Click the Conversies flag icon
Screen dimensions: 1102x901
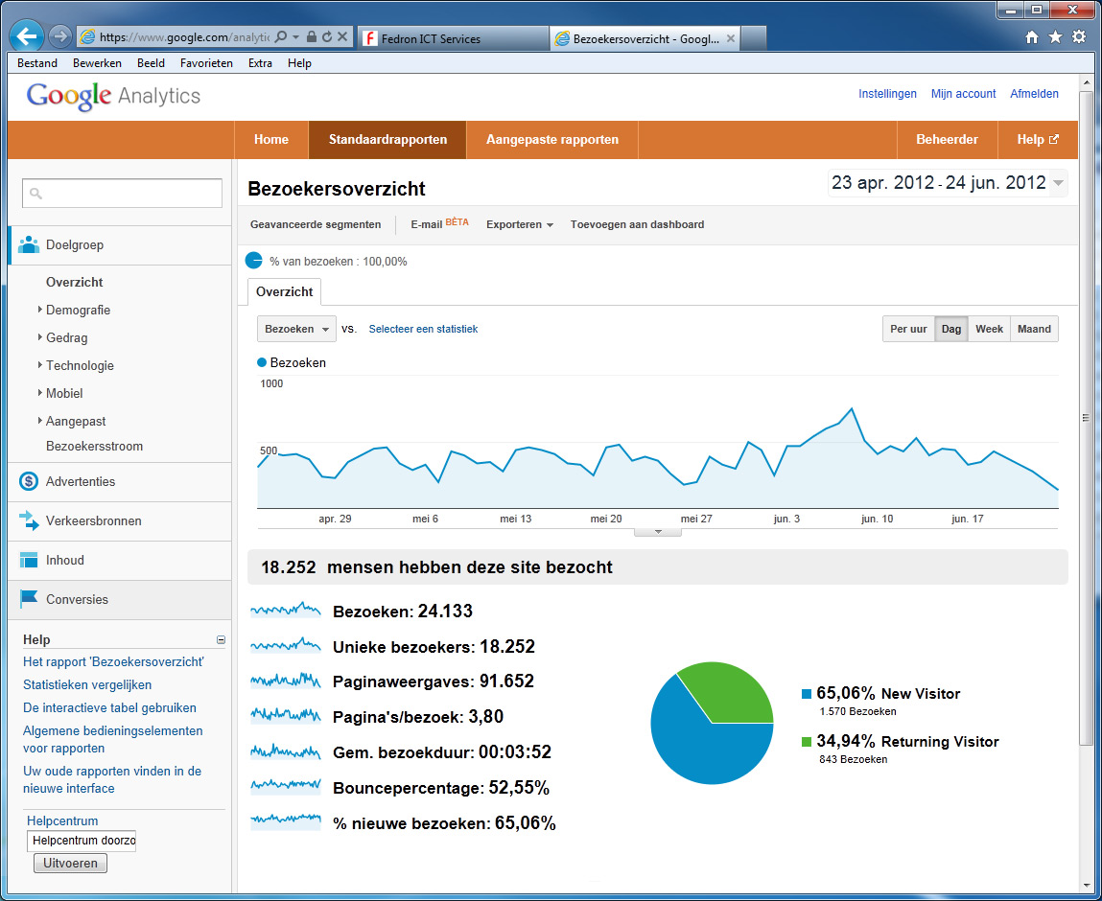click(28, 598)
